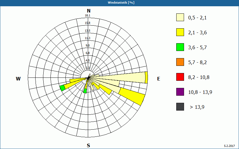The image size is (239, 149).
Task: Click the legend label '2,1 - 3,6'
Action: tap(197, 33)
